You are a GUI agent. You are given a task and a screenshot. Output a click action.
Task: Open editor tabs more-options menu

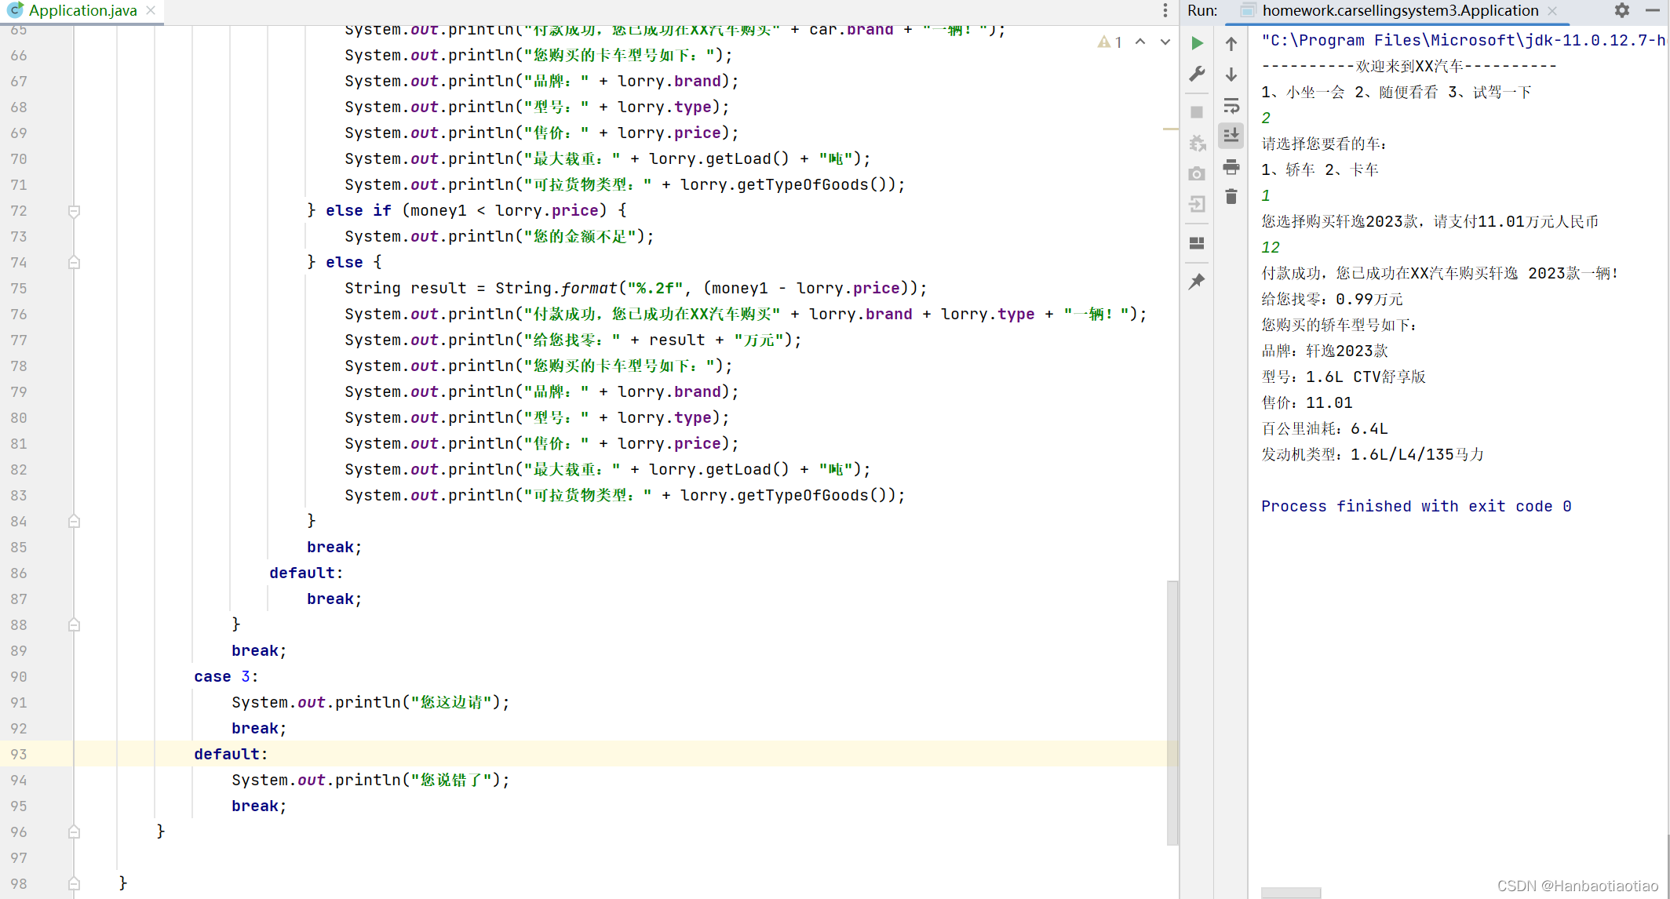point(1165,10)
